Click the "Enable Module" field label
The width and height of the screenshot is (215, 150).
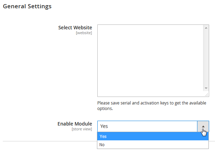[75, 124]
